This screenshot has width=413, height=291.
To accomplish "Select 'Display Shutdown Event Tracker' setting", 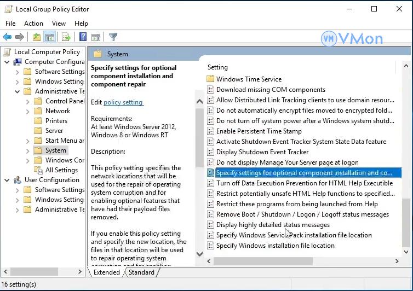I will (x=262, y=152).
